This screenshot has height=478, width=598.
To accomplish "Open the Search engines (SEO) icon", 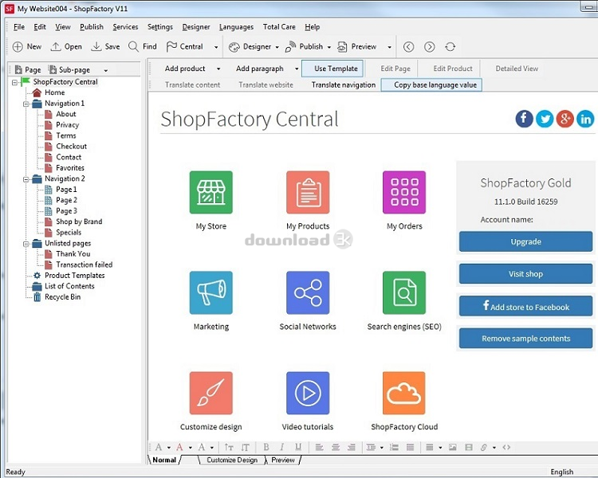I will click(x=404, y=292).
